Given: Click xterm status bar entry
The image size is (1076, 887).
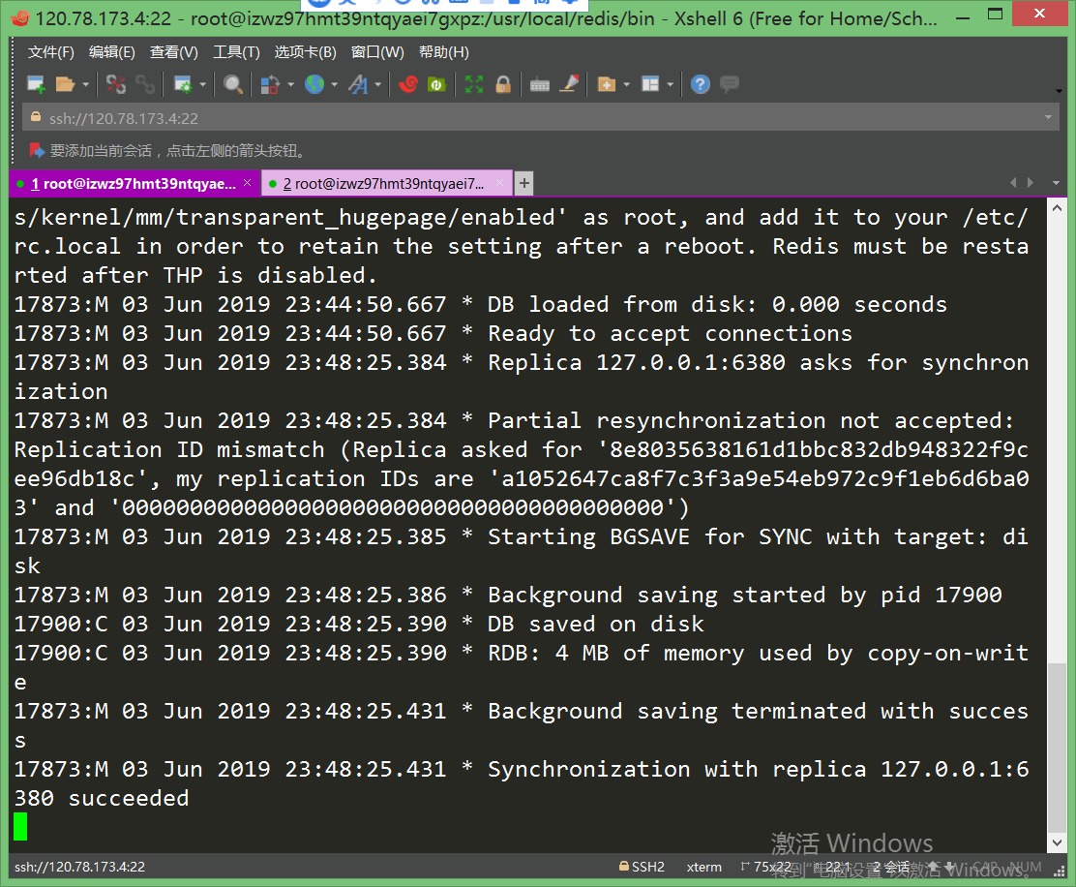Looking at the screenshot, I should click(x=704, y=867).
